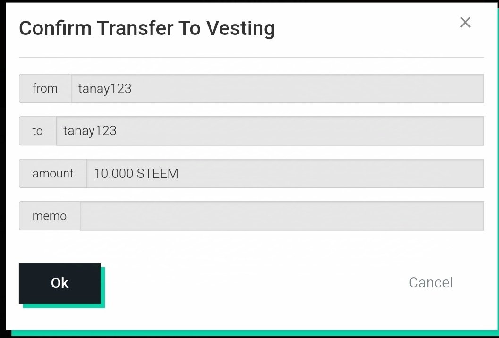Screen dimensions: 499x338
Task: Click into the from account field
Action: (278, 88)
